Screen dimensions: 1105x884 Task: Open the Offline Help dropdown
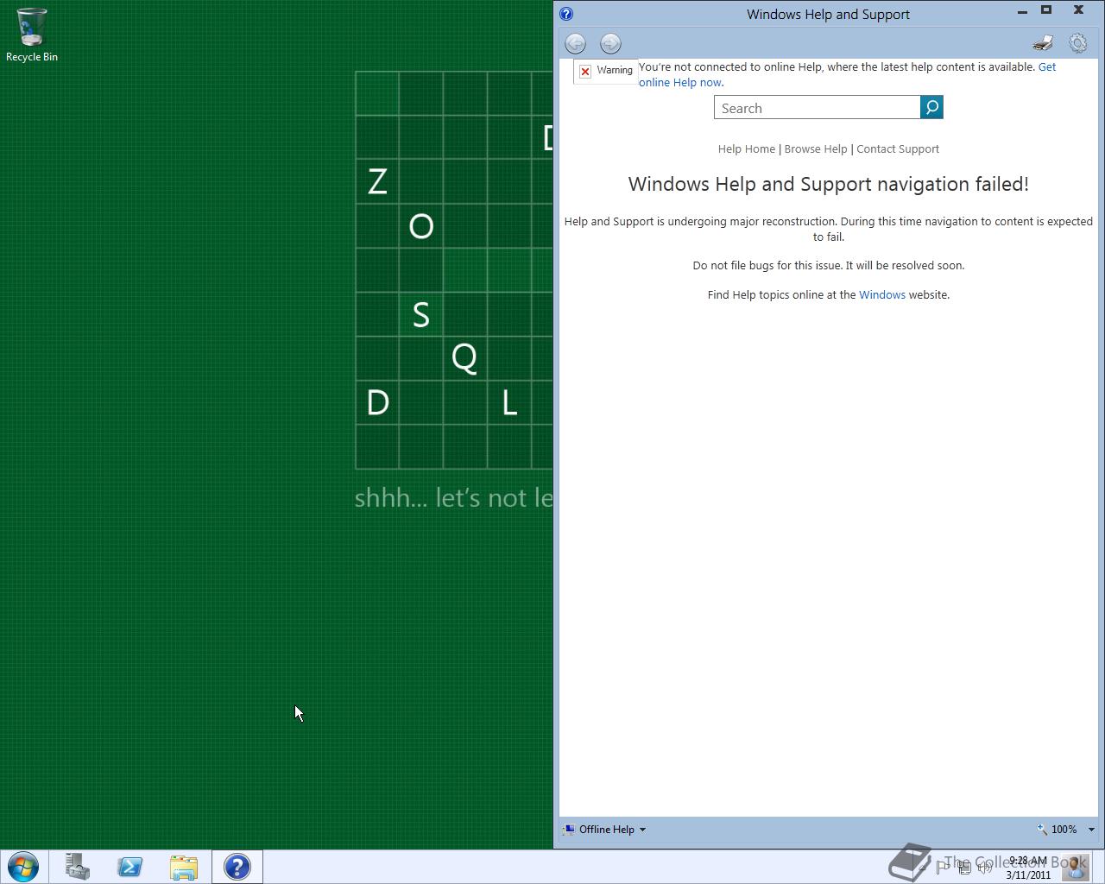pos(604,829)
